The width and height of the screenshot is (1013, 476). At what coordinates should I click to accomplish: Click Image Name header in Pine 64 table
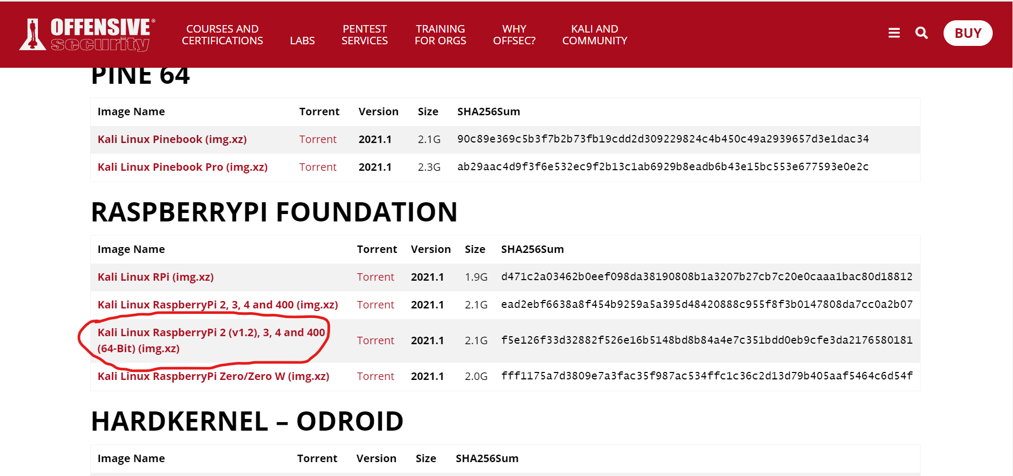[131, 112]
